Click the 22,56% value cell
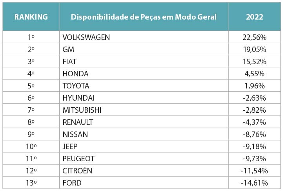The image size is (284, 191). click(254, 38)
